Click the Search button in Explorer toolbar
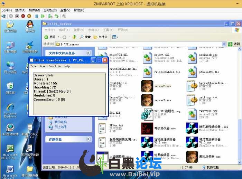The height and width of the screenshot is (179, 242). 85,37
